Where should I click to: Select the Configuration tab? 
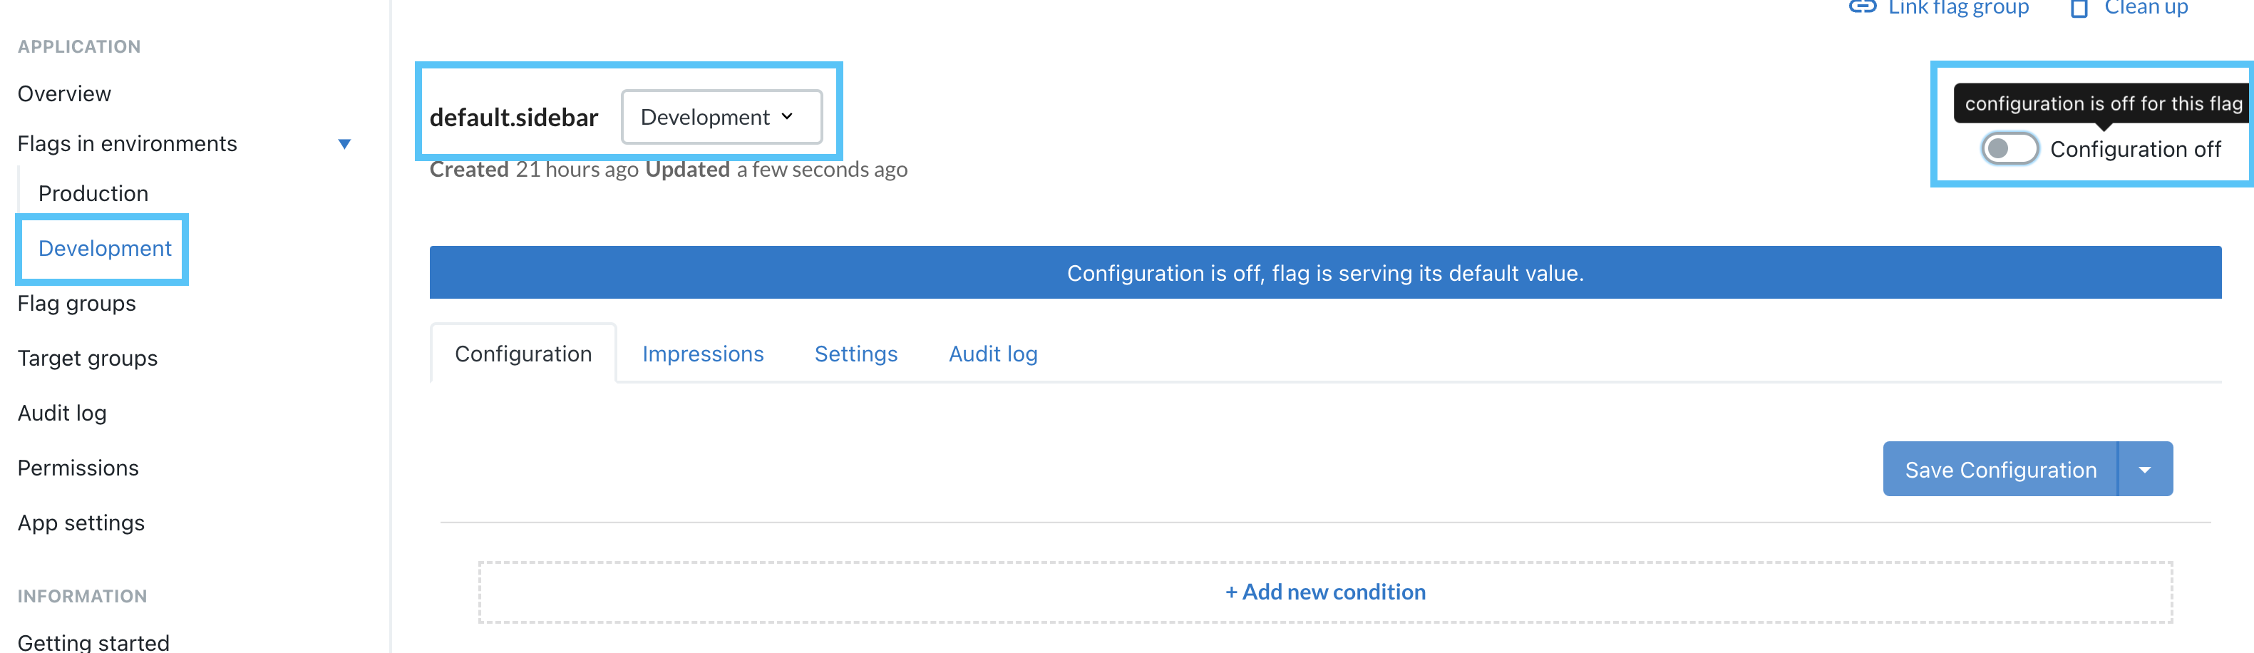pos(523,354)
